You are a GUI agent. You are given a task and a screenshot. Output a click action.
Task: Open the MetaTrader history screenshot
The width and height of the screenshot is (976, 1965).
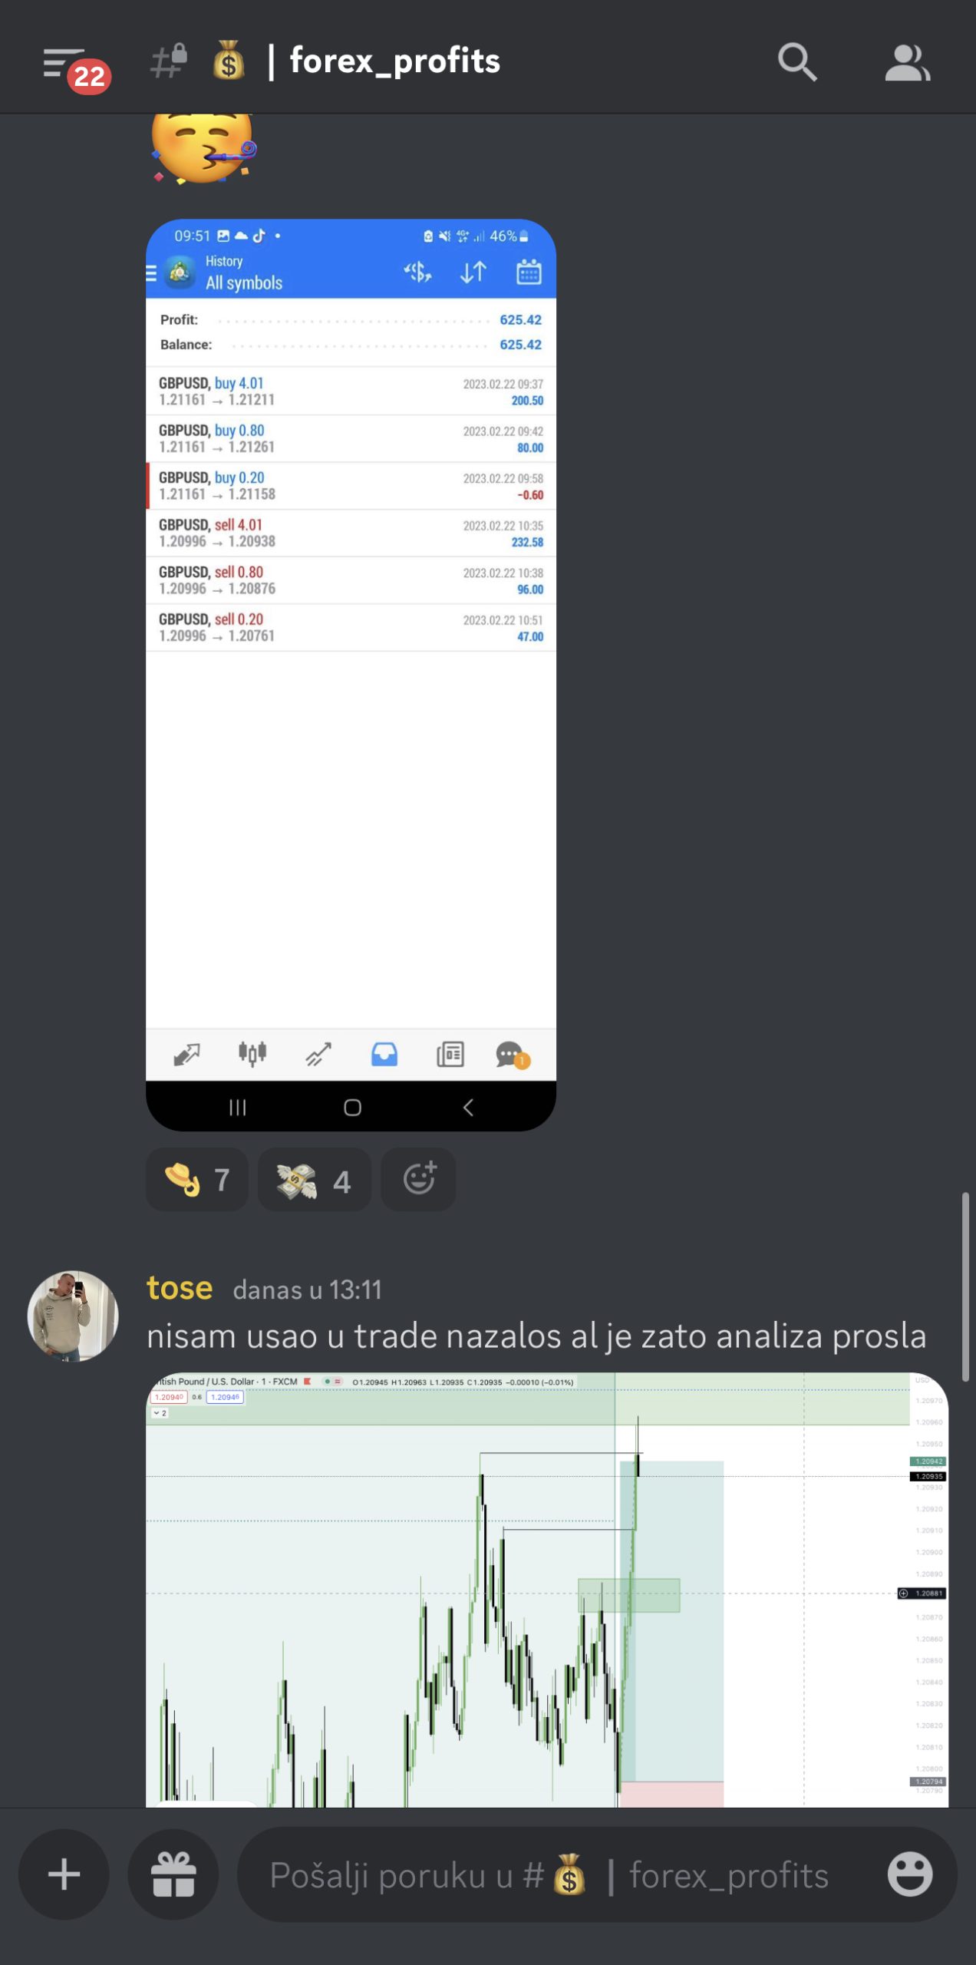coord(351,675)
